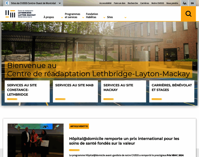Screen dimensions: 199x157
Task: Open the orange search magnifier button
Action: click(188, 14)
